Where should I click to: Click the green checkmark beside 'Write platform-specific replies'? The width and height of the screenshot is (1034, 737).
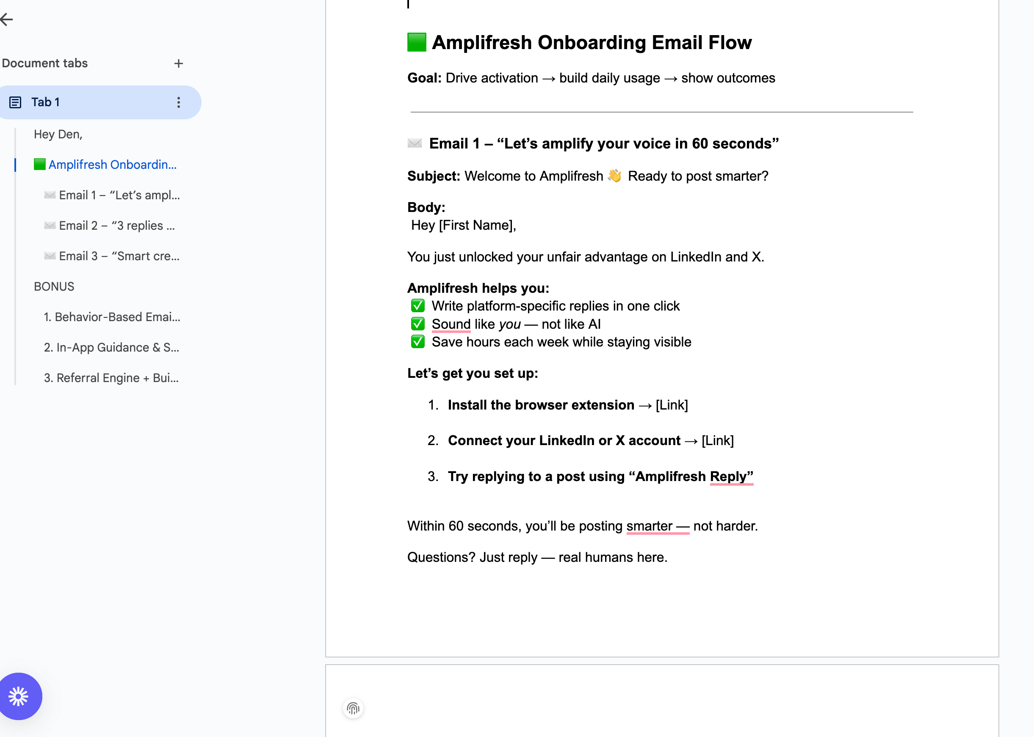pyautogui.click(x=418, y=306)
